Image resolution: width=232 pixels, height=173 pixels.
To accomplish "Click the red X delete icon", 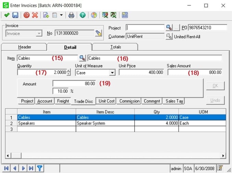I will (35, 15).
